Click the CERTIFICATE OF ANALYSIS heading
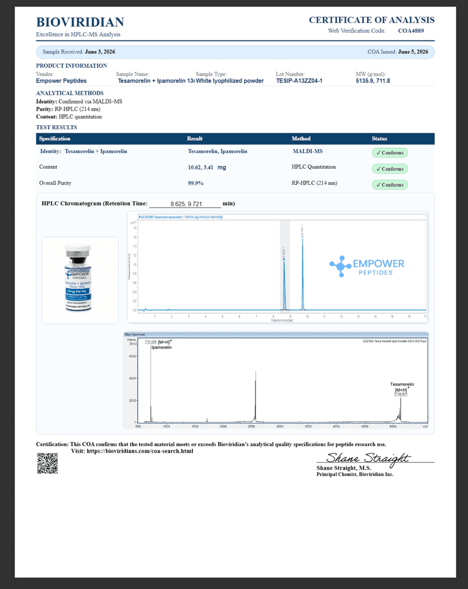This screenshot has height=589, width=468. click(371, 20)
